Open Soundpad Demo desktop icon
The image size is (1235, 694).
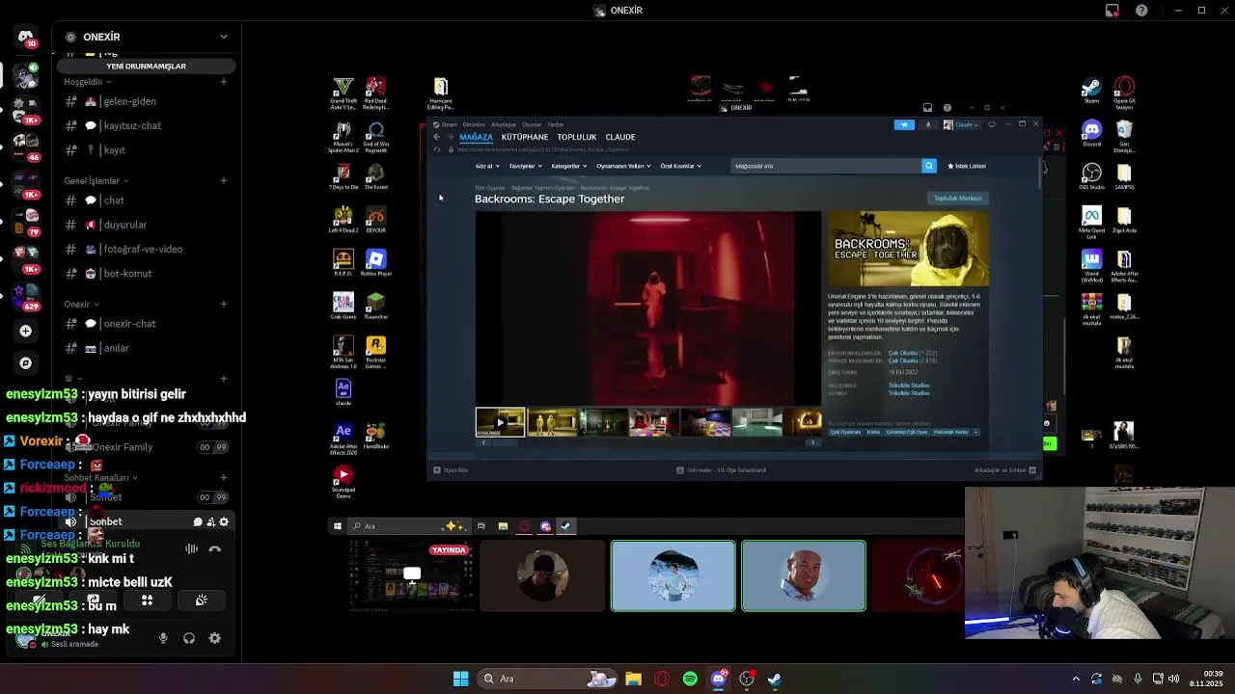pos(343,480)
